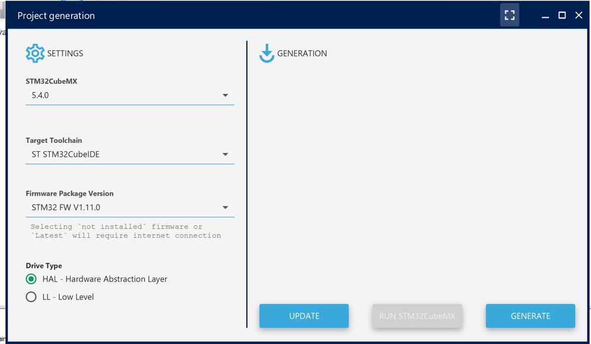Click the 5.4.0 version value
The width and height of the screenshot is (591, 344).
[x=40, y=95]
